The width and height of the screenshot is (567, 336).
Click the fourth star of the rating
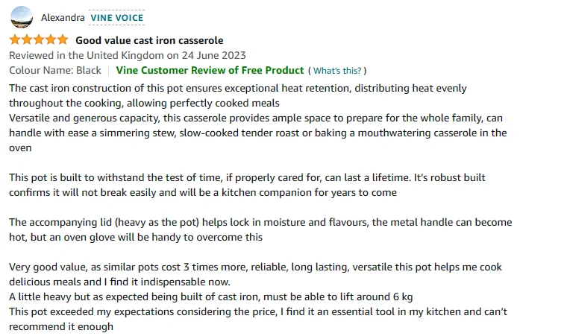50,39
